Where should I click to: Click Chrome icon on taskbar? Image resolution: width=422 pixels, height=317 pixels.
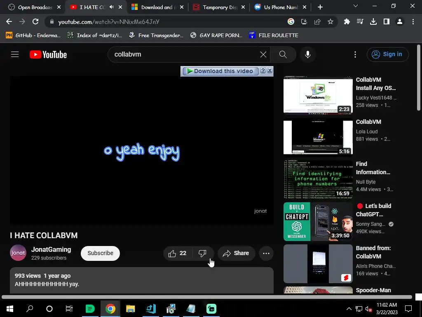tap(110, 309)
